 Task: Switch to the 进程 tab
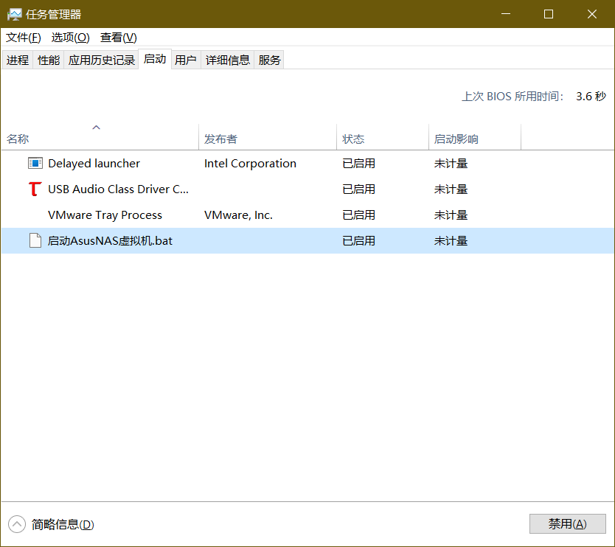click(18, 60)
